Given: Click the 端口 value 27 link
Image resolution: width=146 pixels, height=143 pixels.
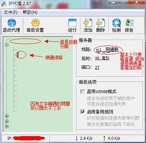Looking at the screenshot, I should (97, 67).
